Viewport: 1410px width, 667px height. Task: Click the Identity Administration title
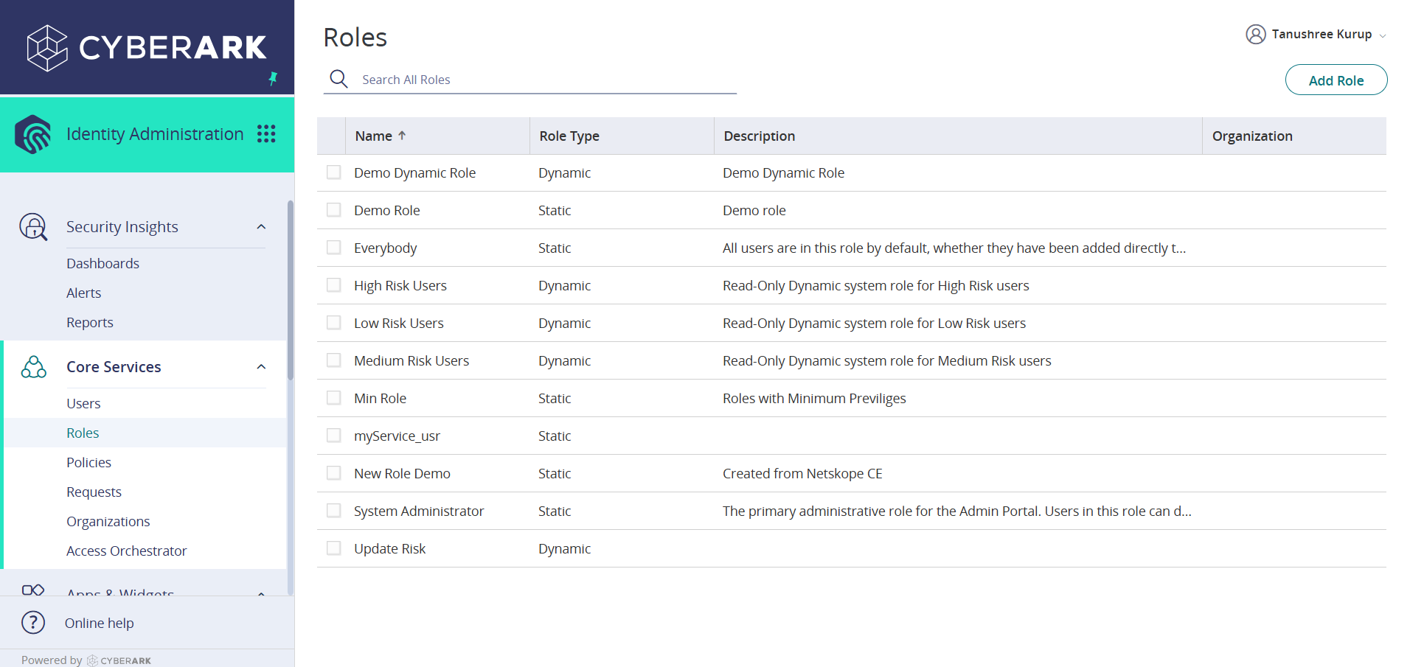tap(155, 134)
